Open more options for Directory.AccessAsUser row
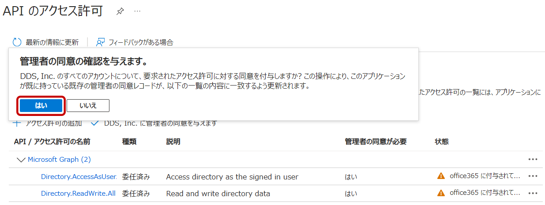The height and width of the screenshot is (205, 545). click(533, 176)
